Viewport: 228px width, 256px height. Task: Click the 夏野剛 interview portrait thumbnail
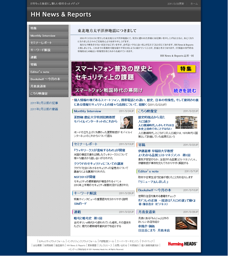127,122
